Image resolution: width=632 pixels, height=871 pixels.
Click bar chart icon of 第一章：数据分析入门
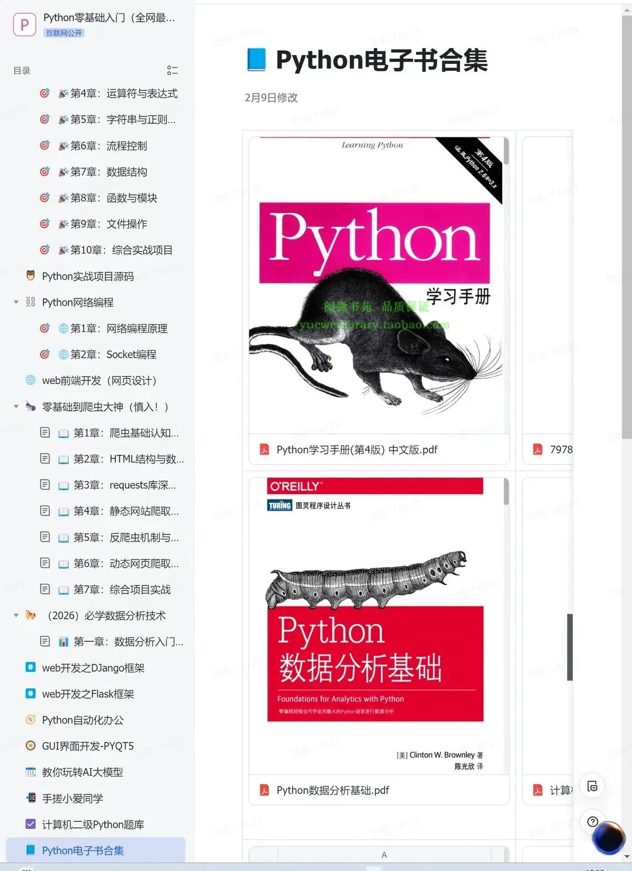[x=64, y=642]
